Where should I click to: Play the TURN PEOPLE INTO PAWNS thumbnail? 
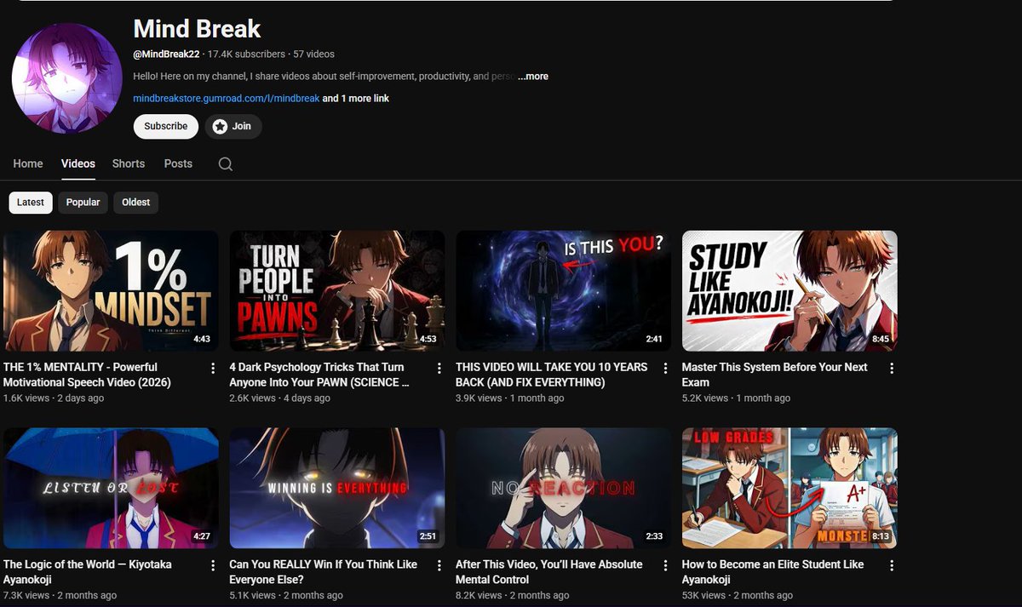pyautogui.click(x=337, y=291)
